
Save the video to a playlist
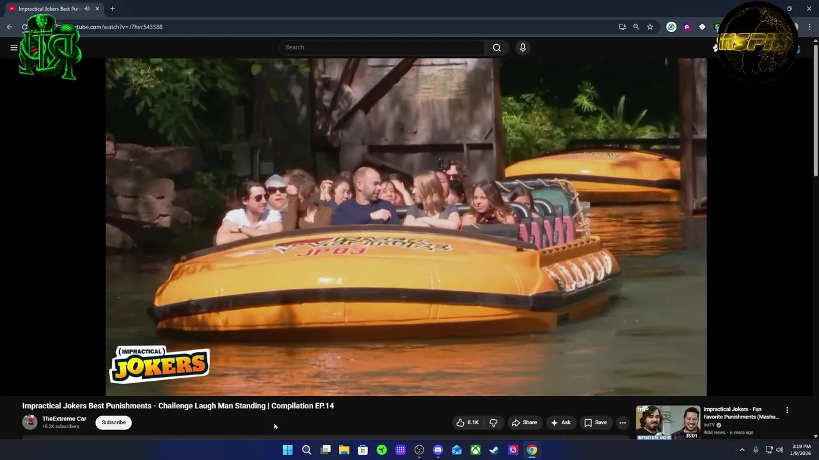click(595, 422)
